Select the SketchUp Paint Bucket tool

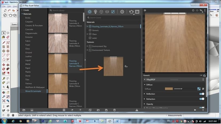point(4,37)
